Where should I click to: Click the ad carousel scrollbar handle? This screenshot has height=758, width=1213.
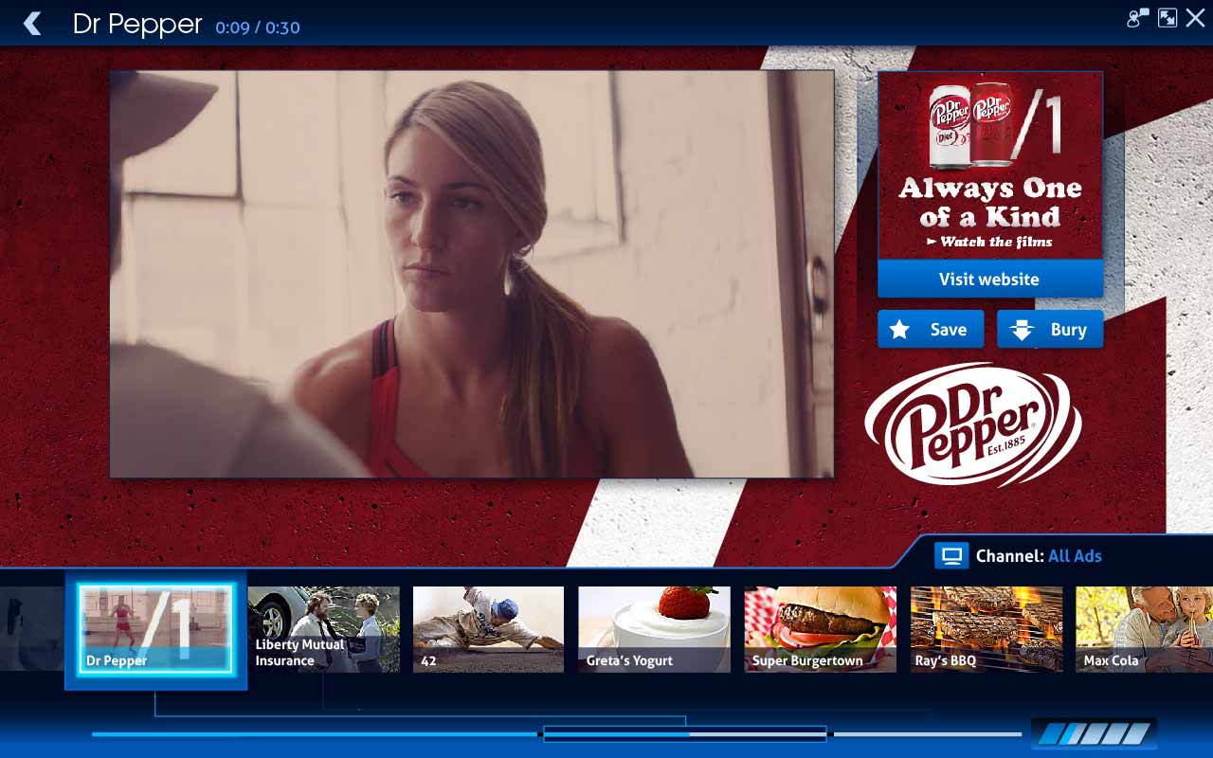point(684,733)
